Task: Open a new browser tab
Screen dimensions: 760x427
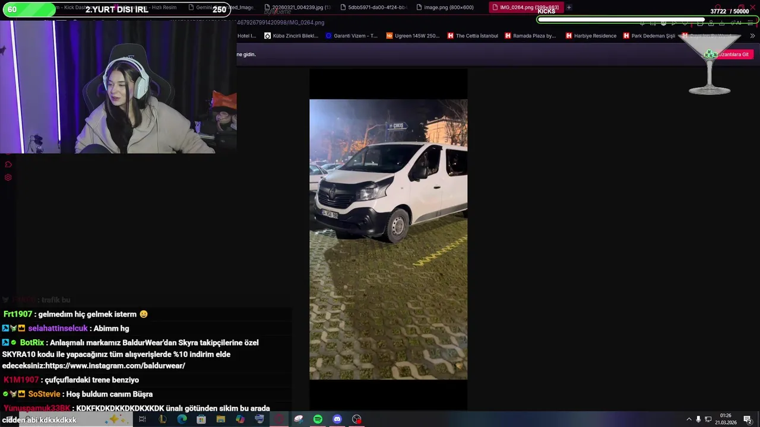Action: pos(569,7)
